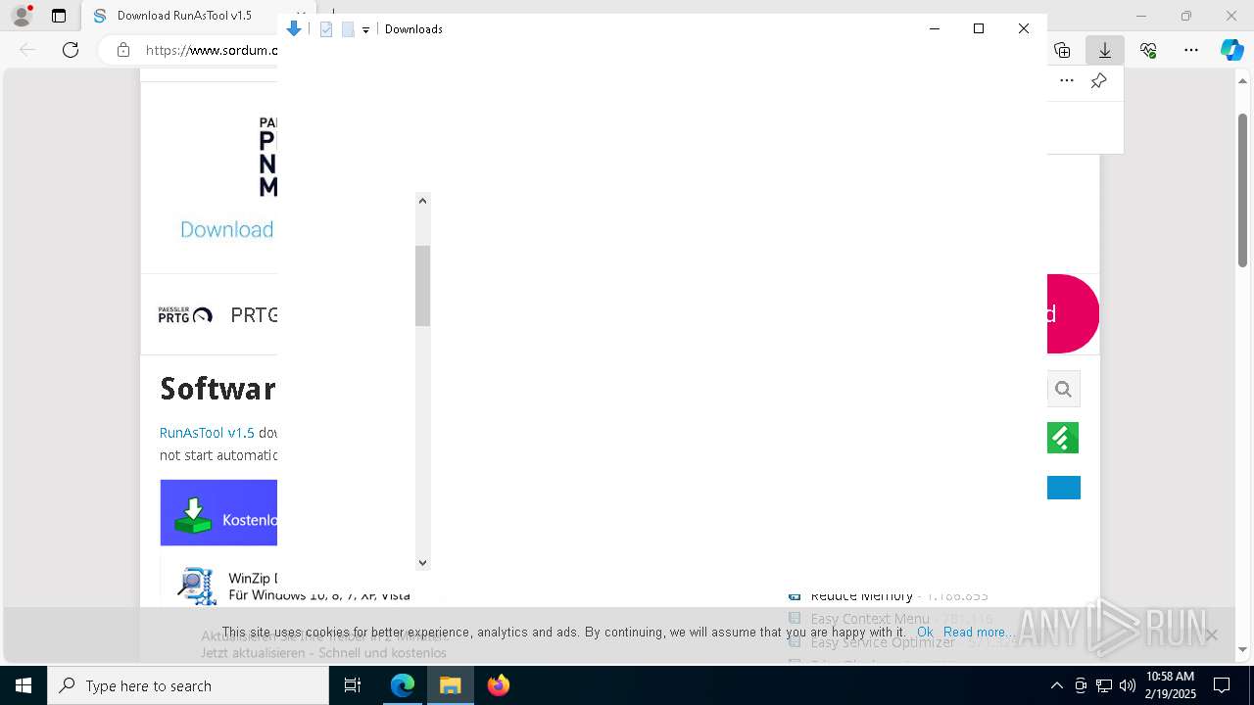This screenshot has height=705, width=1254.
Task: Open Edge Settings and more menu
Action: tap(1191, 50)
